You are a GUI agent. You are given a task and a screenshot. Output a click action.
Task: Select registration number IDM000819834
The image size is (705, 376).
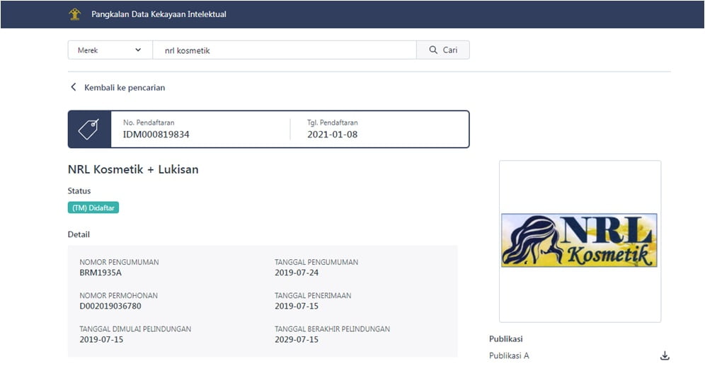coord(156,135)
